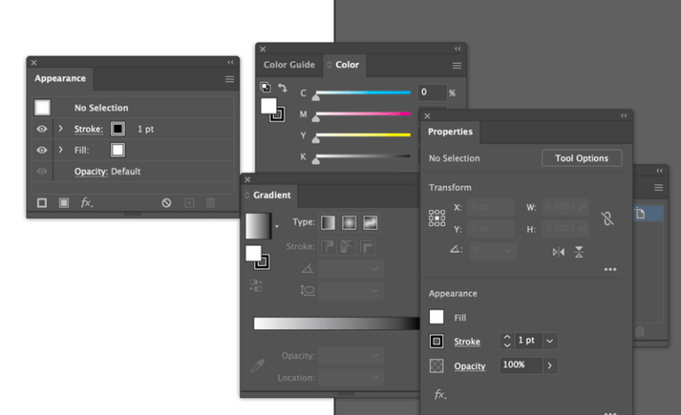Swap fill and stroke in Color panel

point(282,88)
